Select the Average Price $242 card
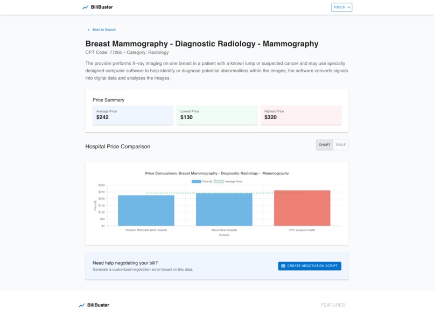The width and height of the screenshot is (434, 309). point(133,115)
